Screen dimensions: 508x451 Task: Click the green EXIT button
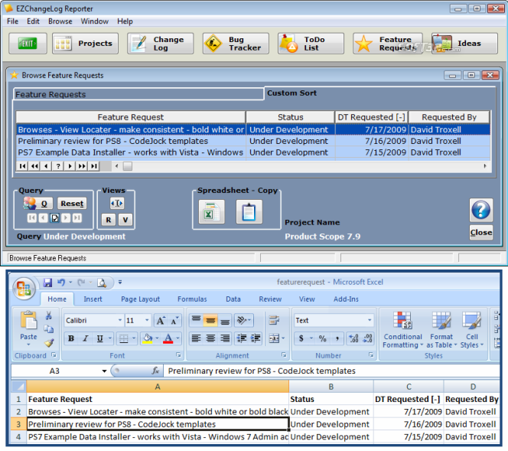[28, 43]
